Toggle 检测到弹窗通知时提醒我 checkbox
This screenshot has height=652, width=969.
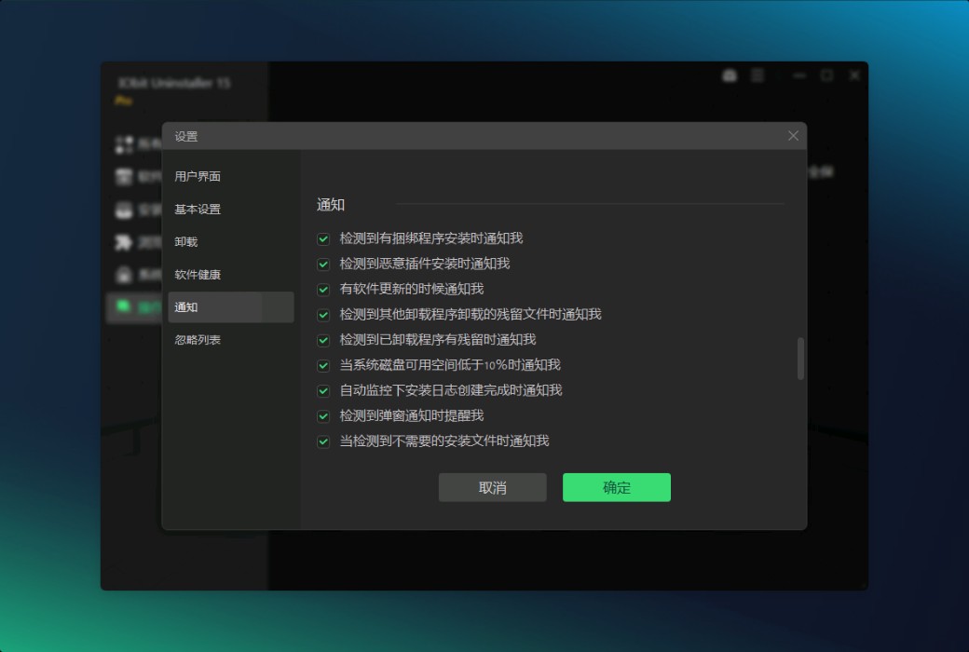(323, 416)
